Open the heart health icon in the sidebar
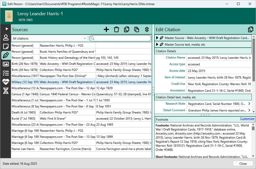The image size is (256, 169). (6, 82)
